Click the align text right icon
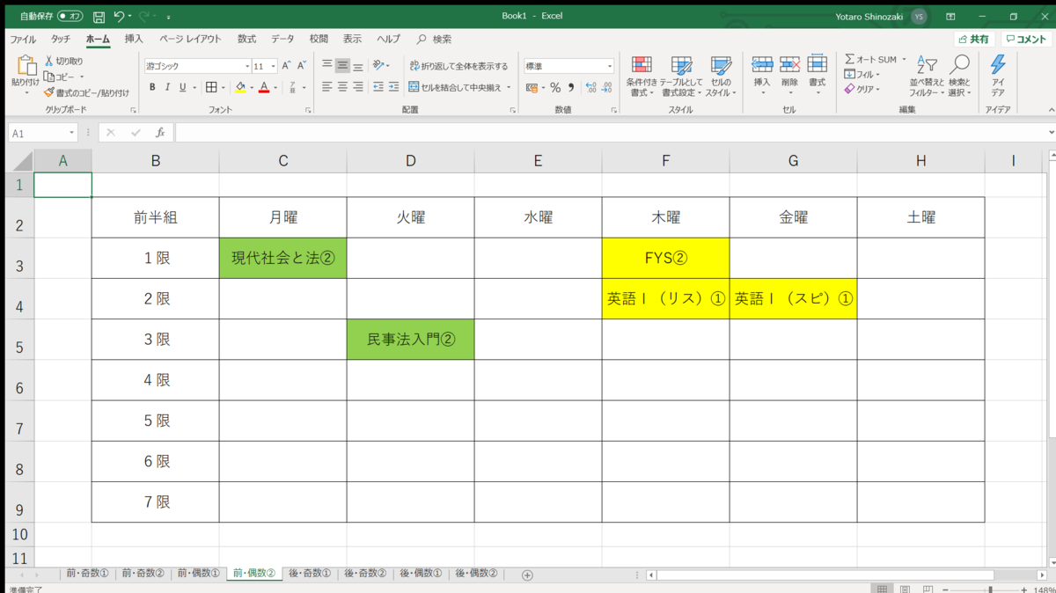The image size is (1056, 593). point(358,87)
